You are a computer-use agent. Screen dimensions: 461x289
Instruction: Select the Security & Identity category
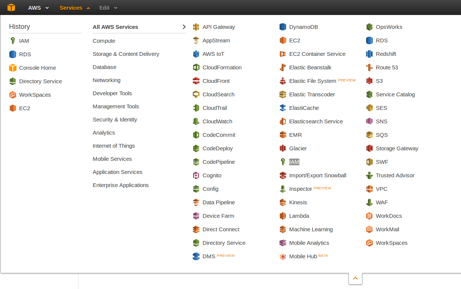[115, 120]
